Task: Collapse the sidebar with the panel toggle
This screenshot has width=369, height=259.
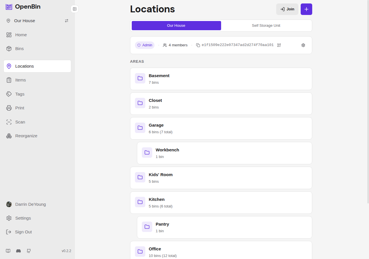Action: click(x=74, y=9)
